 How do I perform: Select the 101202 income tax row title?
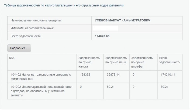[x=40, y=91]
